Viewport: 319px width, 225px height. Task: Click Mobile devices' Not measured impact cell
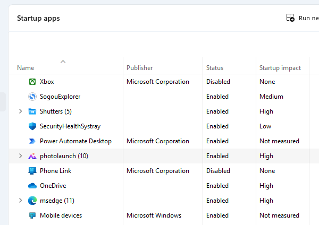tap(279, 215)
